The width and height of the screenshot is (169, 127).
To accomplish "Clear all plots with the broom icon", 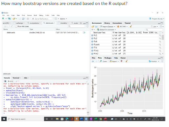I will point(127,61).
